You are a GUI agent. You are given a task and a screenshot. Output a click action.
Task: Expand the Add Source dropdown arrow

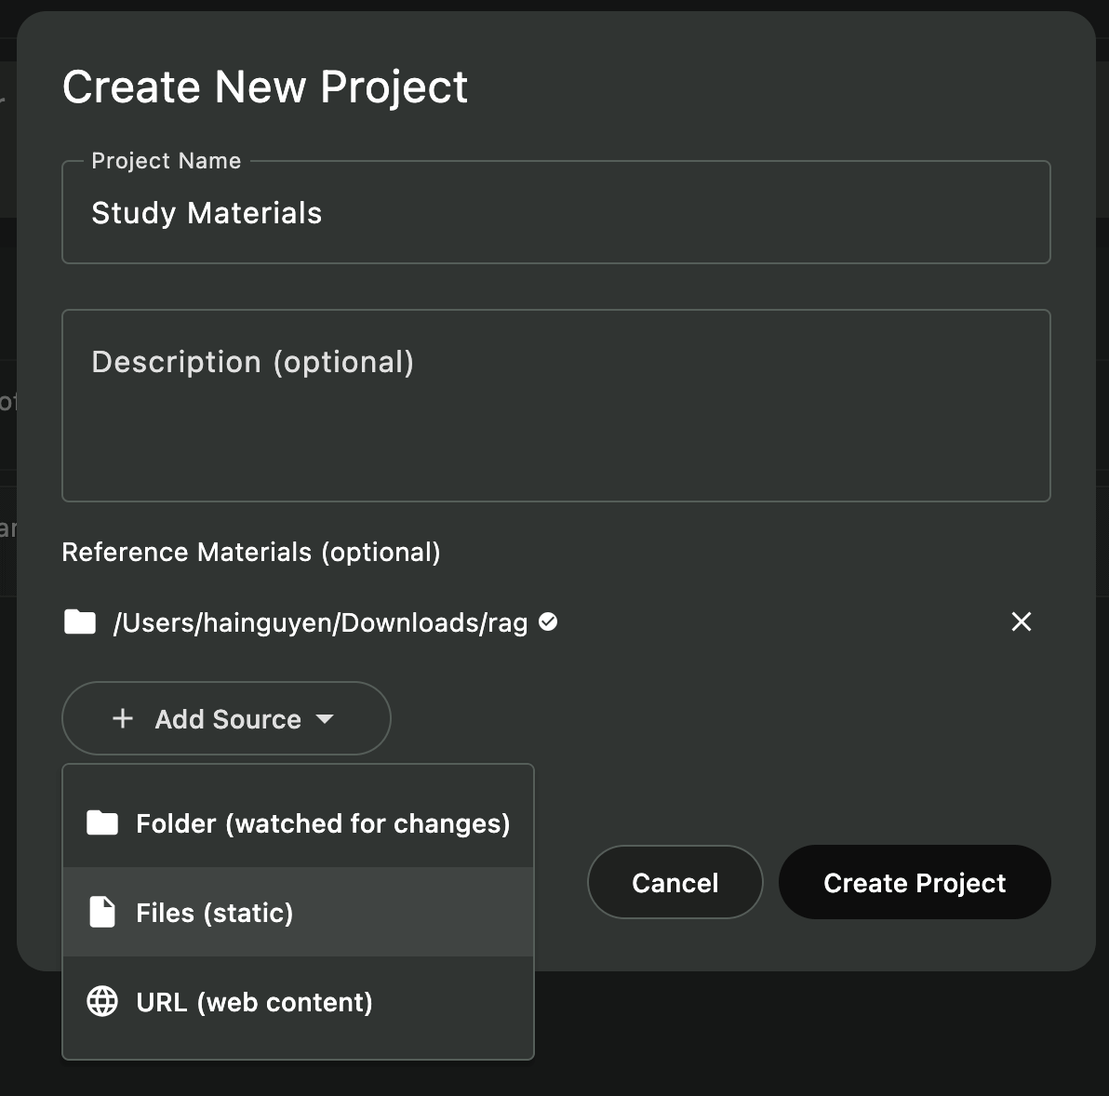tap(325, 718)
